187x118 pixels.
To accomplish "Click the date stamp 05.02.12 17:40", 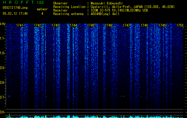I will tap(15, 14).
